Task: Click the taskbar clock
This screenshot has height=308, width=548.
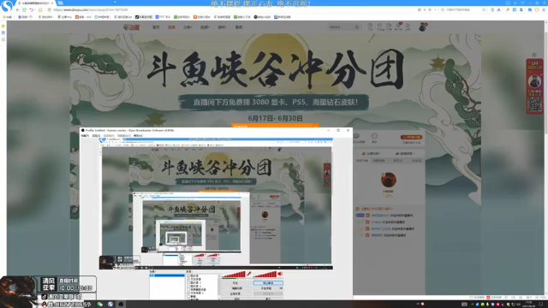Action: (529, 305)
